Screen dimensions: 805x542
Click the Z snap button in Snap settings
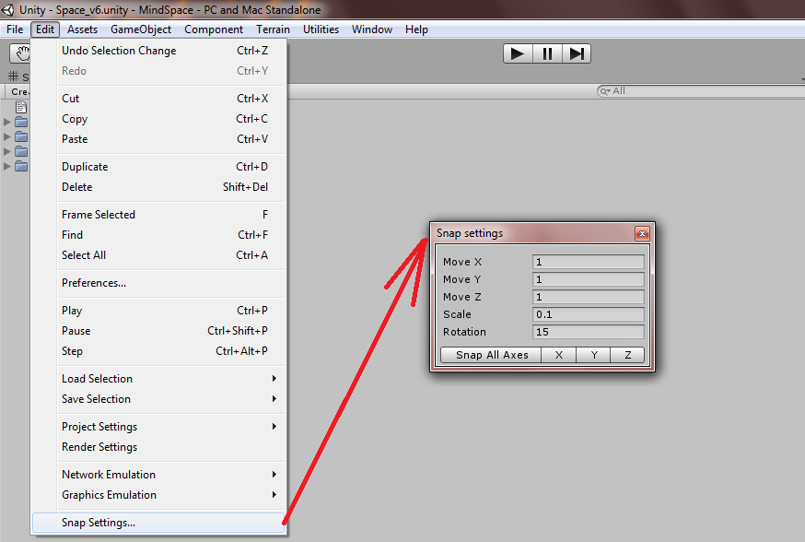(x=628, y=355)
